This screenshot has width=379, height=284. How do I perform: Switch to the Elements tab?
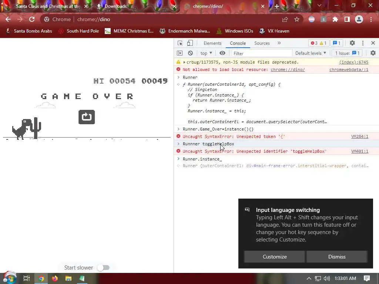(212, 43)
